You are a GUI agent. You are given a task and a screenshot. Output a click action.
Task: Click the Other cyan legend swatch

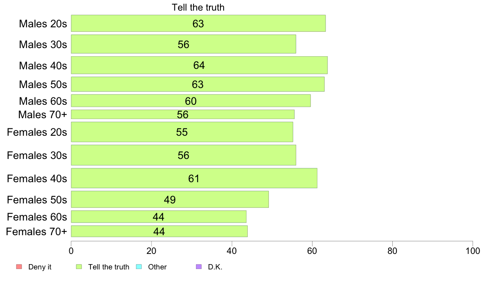[x=139, y=267]
